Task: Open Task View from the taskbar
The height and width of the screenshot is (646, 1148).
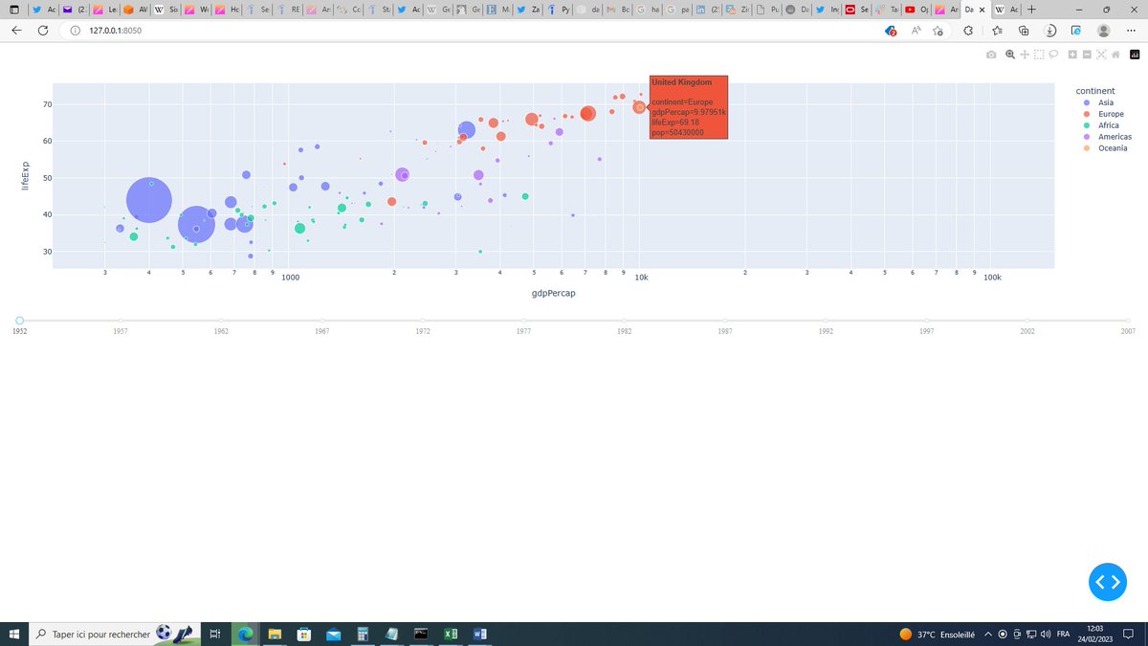Action: point(215,634)
